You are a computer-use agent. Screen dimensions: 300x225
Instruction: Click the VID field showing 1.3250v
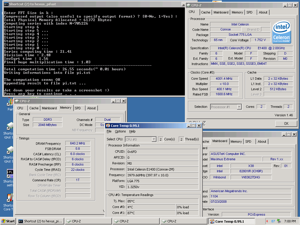[x=162, y=187]
